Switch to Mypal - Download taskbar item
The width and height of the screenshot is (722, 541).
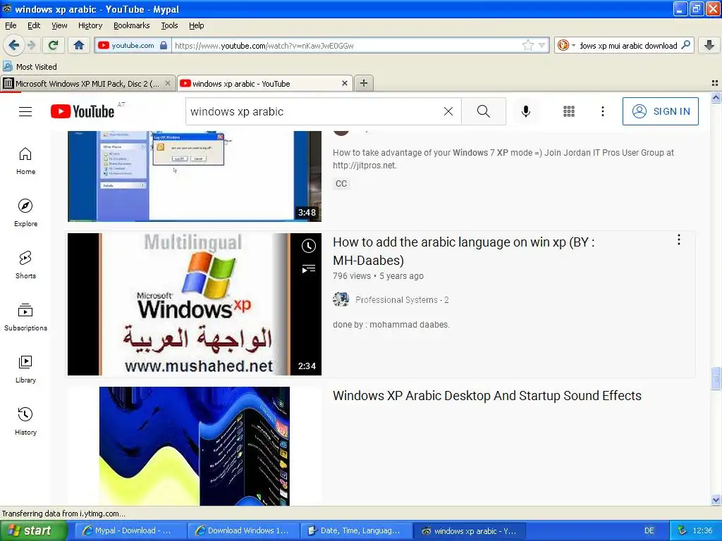tap(130, 530)
